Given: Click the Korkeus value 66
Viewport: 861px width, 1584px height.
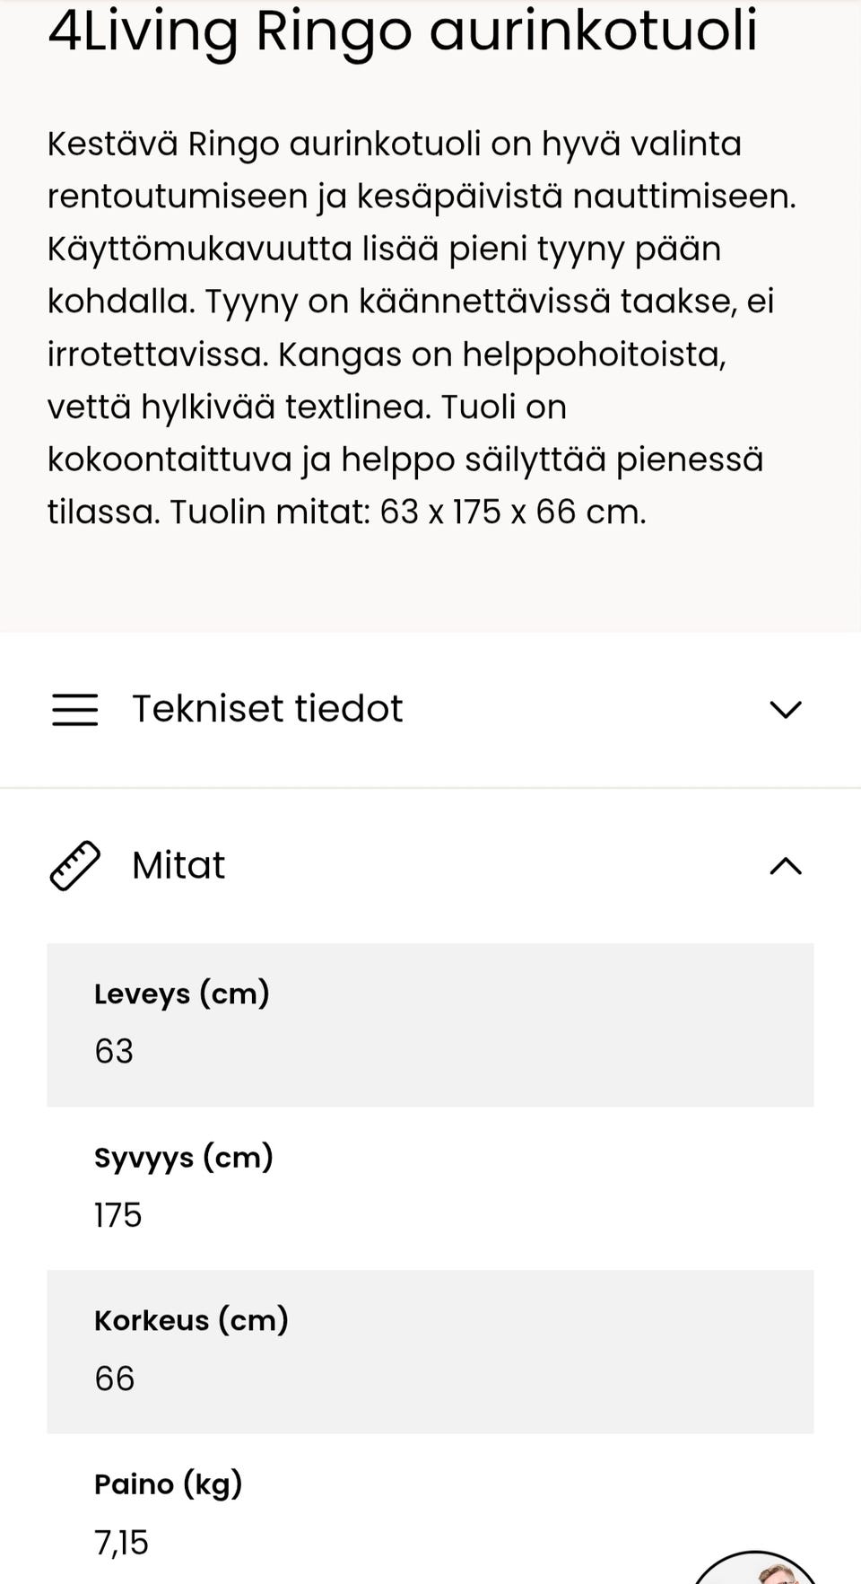Looking at the screenshot, I should click(x=115, y=1378).
